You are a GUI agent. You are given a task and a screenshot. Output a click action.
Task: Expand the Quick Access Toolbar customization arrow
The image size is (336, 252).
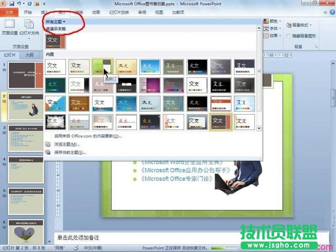click(44, 4)
